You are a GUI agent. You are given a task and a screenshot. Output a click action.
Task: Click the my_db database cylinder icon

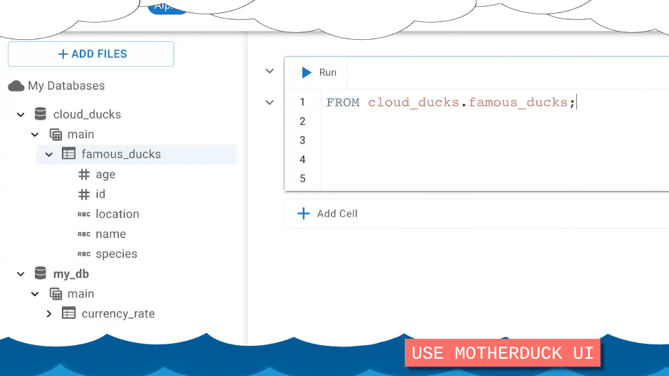tap(41, 274)
